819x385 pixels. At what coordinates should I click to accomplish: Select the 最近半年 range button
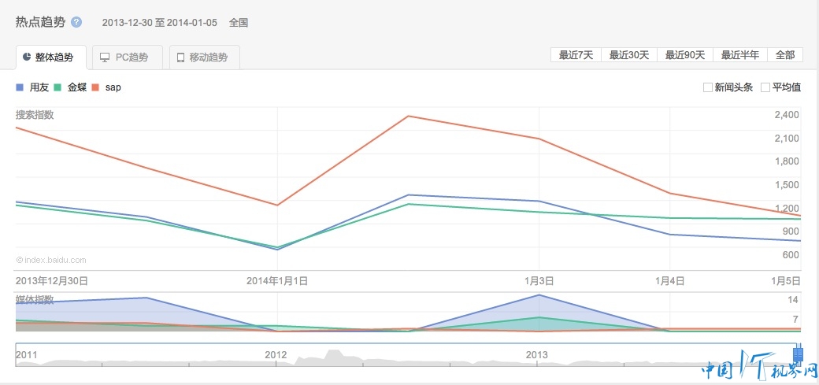coord(739,55)
